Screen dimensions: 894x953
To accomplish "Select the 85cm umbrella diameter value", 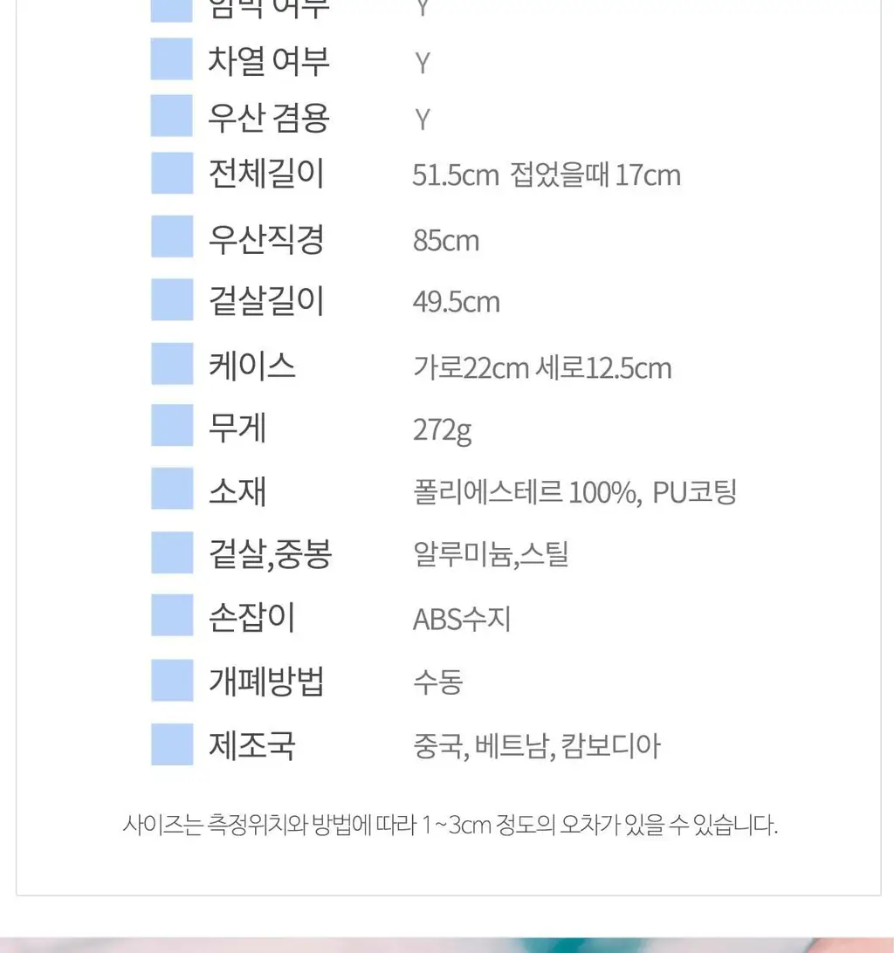I will coord(446,241).
